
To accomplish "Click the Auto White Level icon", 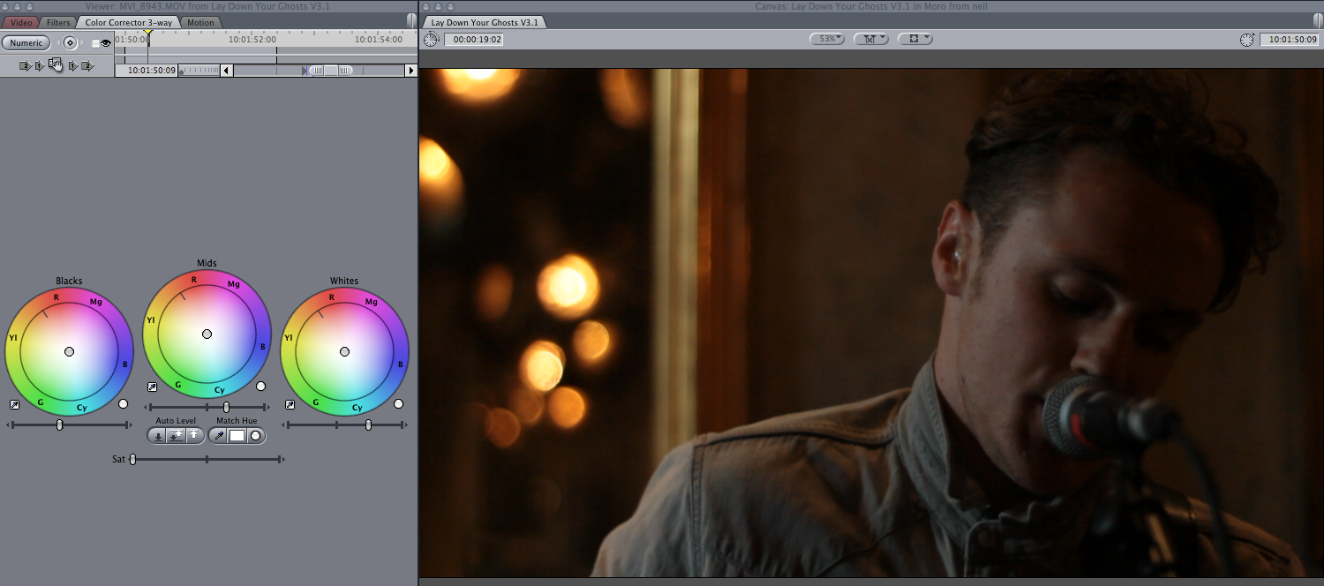I will point(193,435).
